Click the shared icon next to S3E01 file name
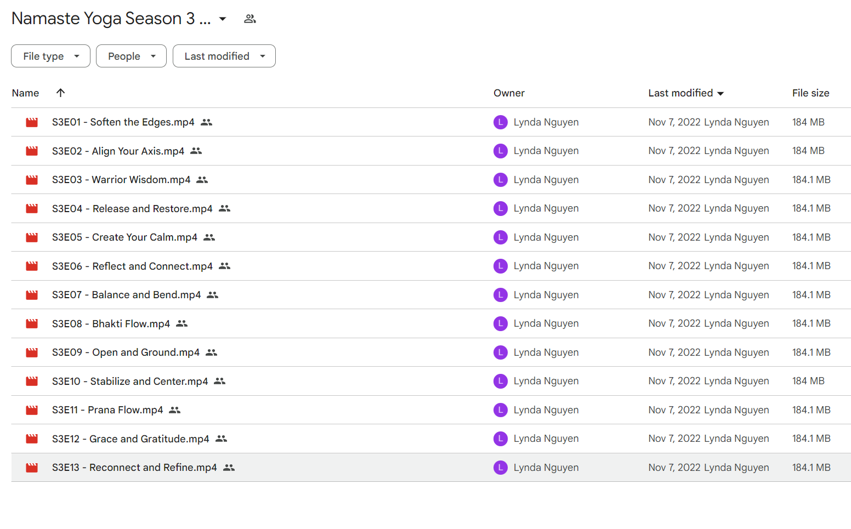This screenshot has height=529, width=851. pyautogui.click(x=206, y=122)
